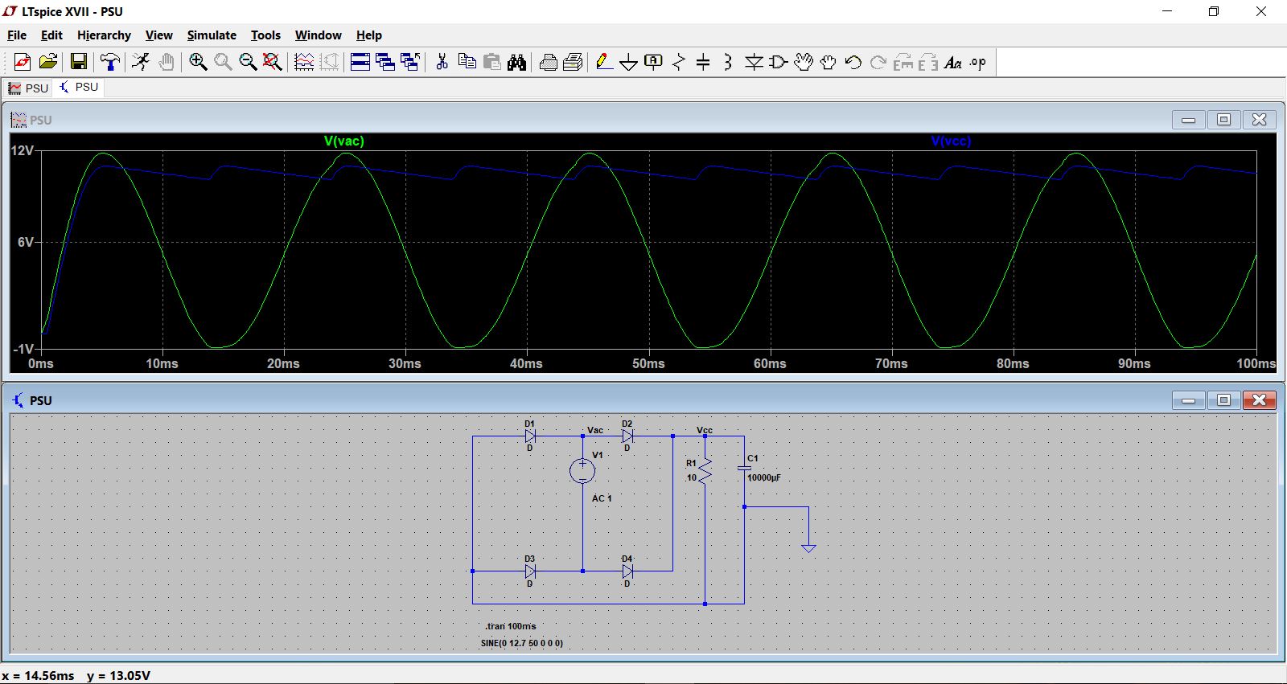Click the Cascade windows icon
This screenshot has height=684, width=1287.
385,62
